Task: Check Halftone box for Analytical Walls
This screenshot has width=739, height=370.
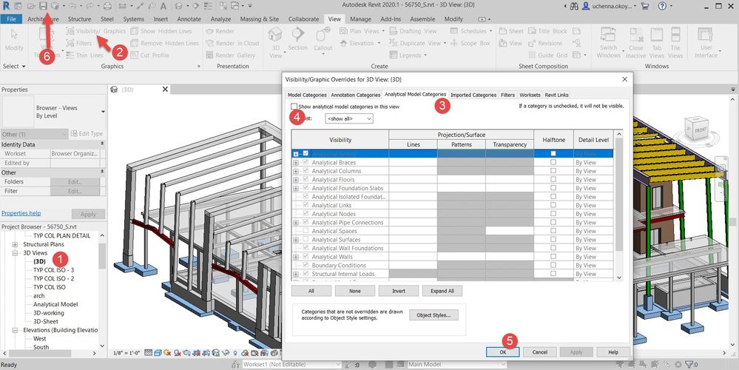Action: pos(553,256)
